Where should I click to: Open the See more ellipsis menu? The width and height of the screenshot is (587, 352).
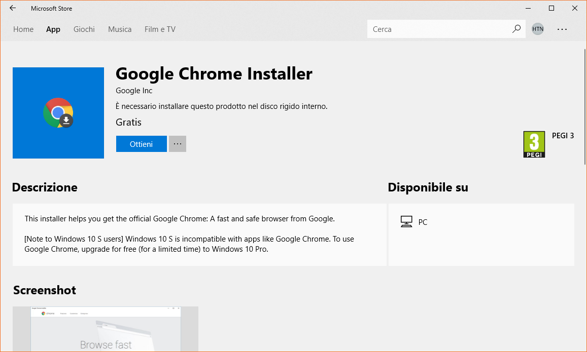coord(562,29)
